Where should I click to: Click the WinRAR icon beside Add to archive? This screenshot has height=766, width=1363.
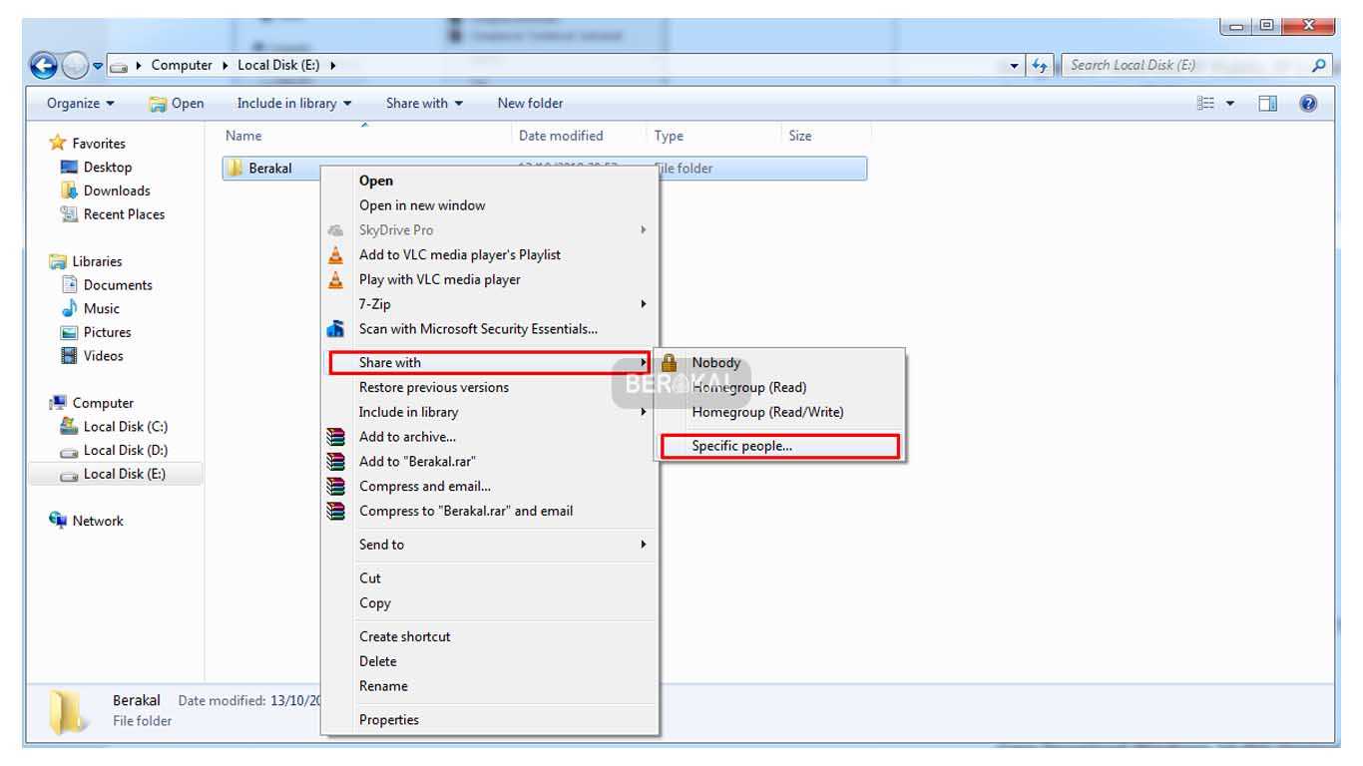pyautogui.click(x=336, y=437)
